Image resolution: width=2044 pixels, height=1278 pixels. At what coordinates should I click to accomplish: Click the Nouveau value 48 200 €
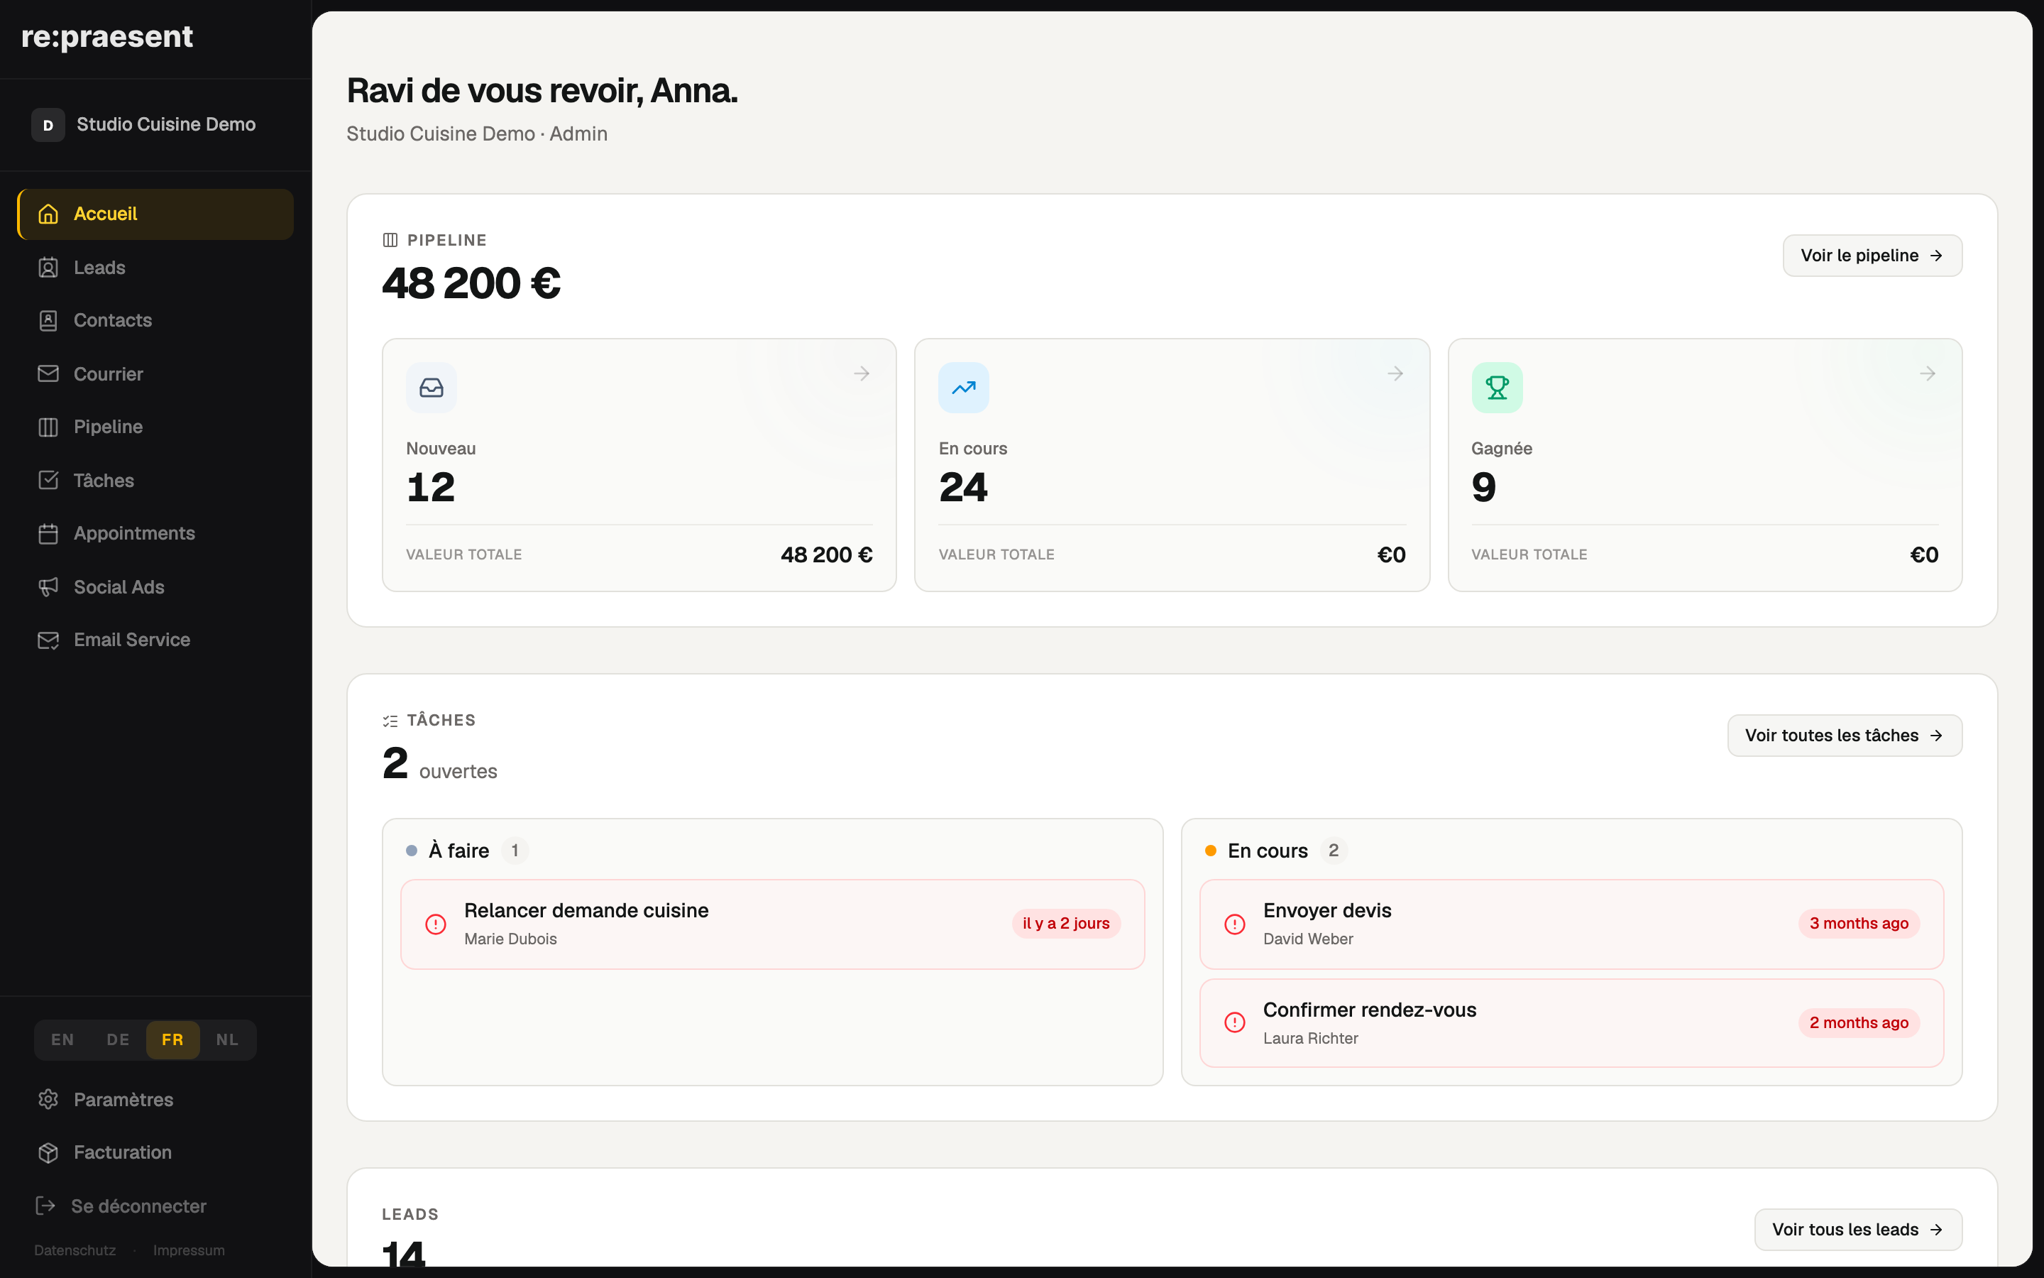(826, 555)
